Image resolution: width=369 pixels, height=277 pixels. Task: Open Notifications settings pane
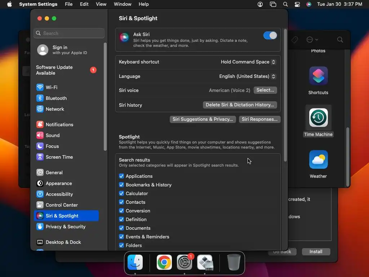coord(66,124)
